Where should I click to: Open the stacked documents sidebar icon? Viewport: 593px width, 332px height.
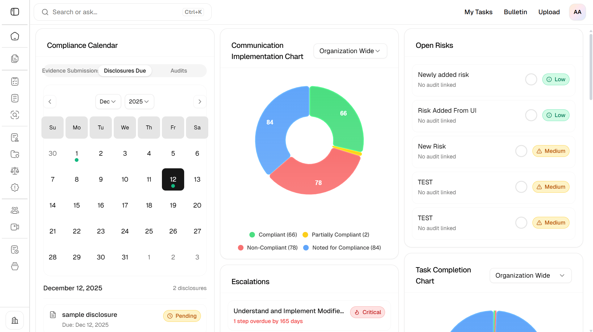pos(15,59)
